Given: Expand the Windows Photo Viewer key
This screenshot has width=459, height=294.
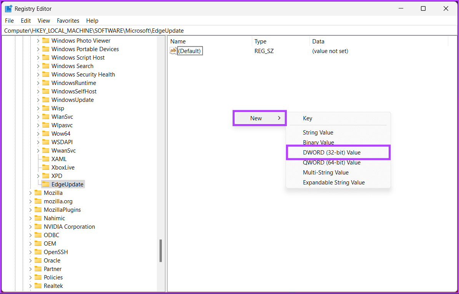Looking at the screenshot, I should [38, 41].
